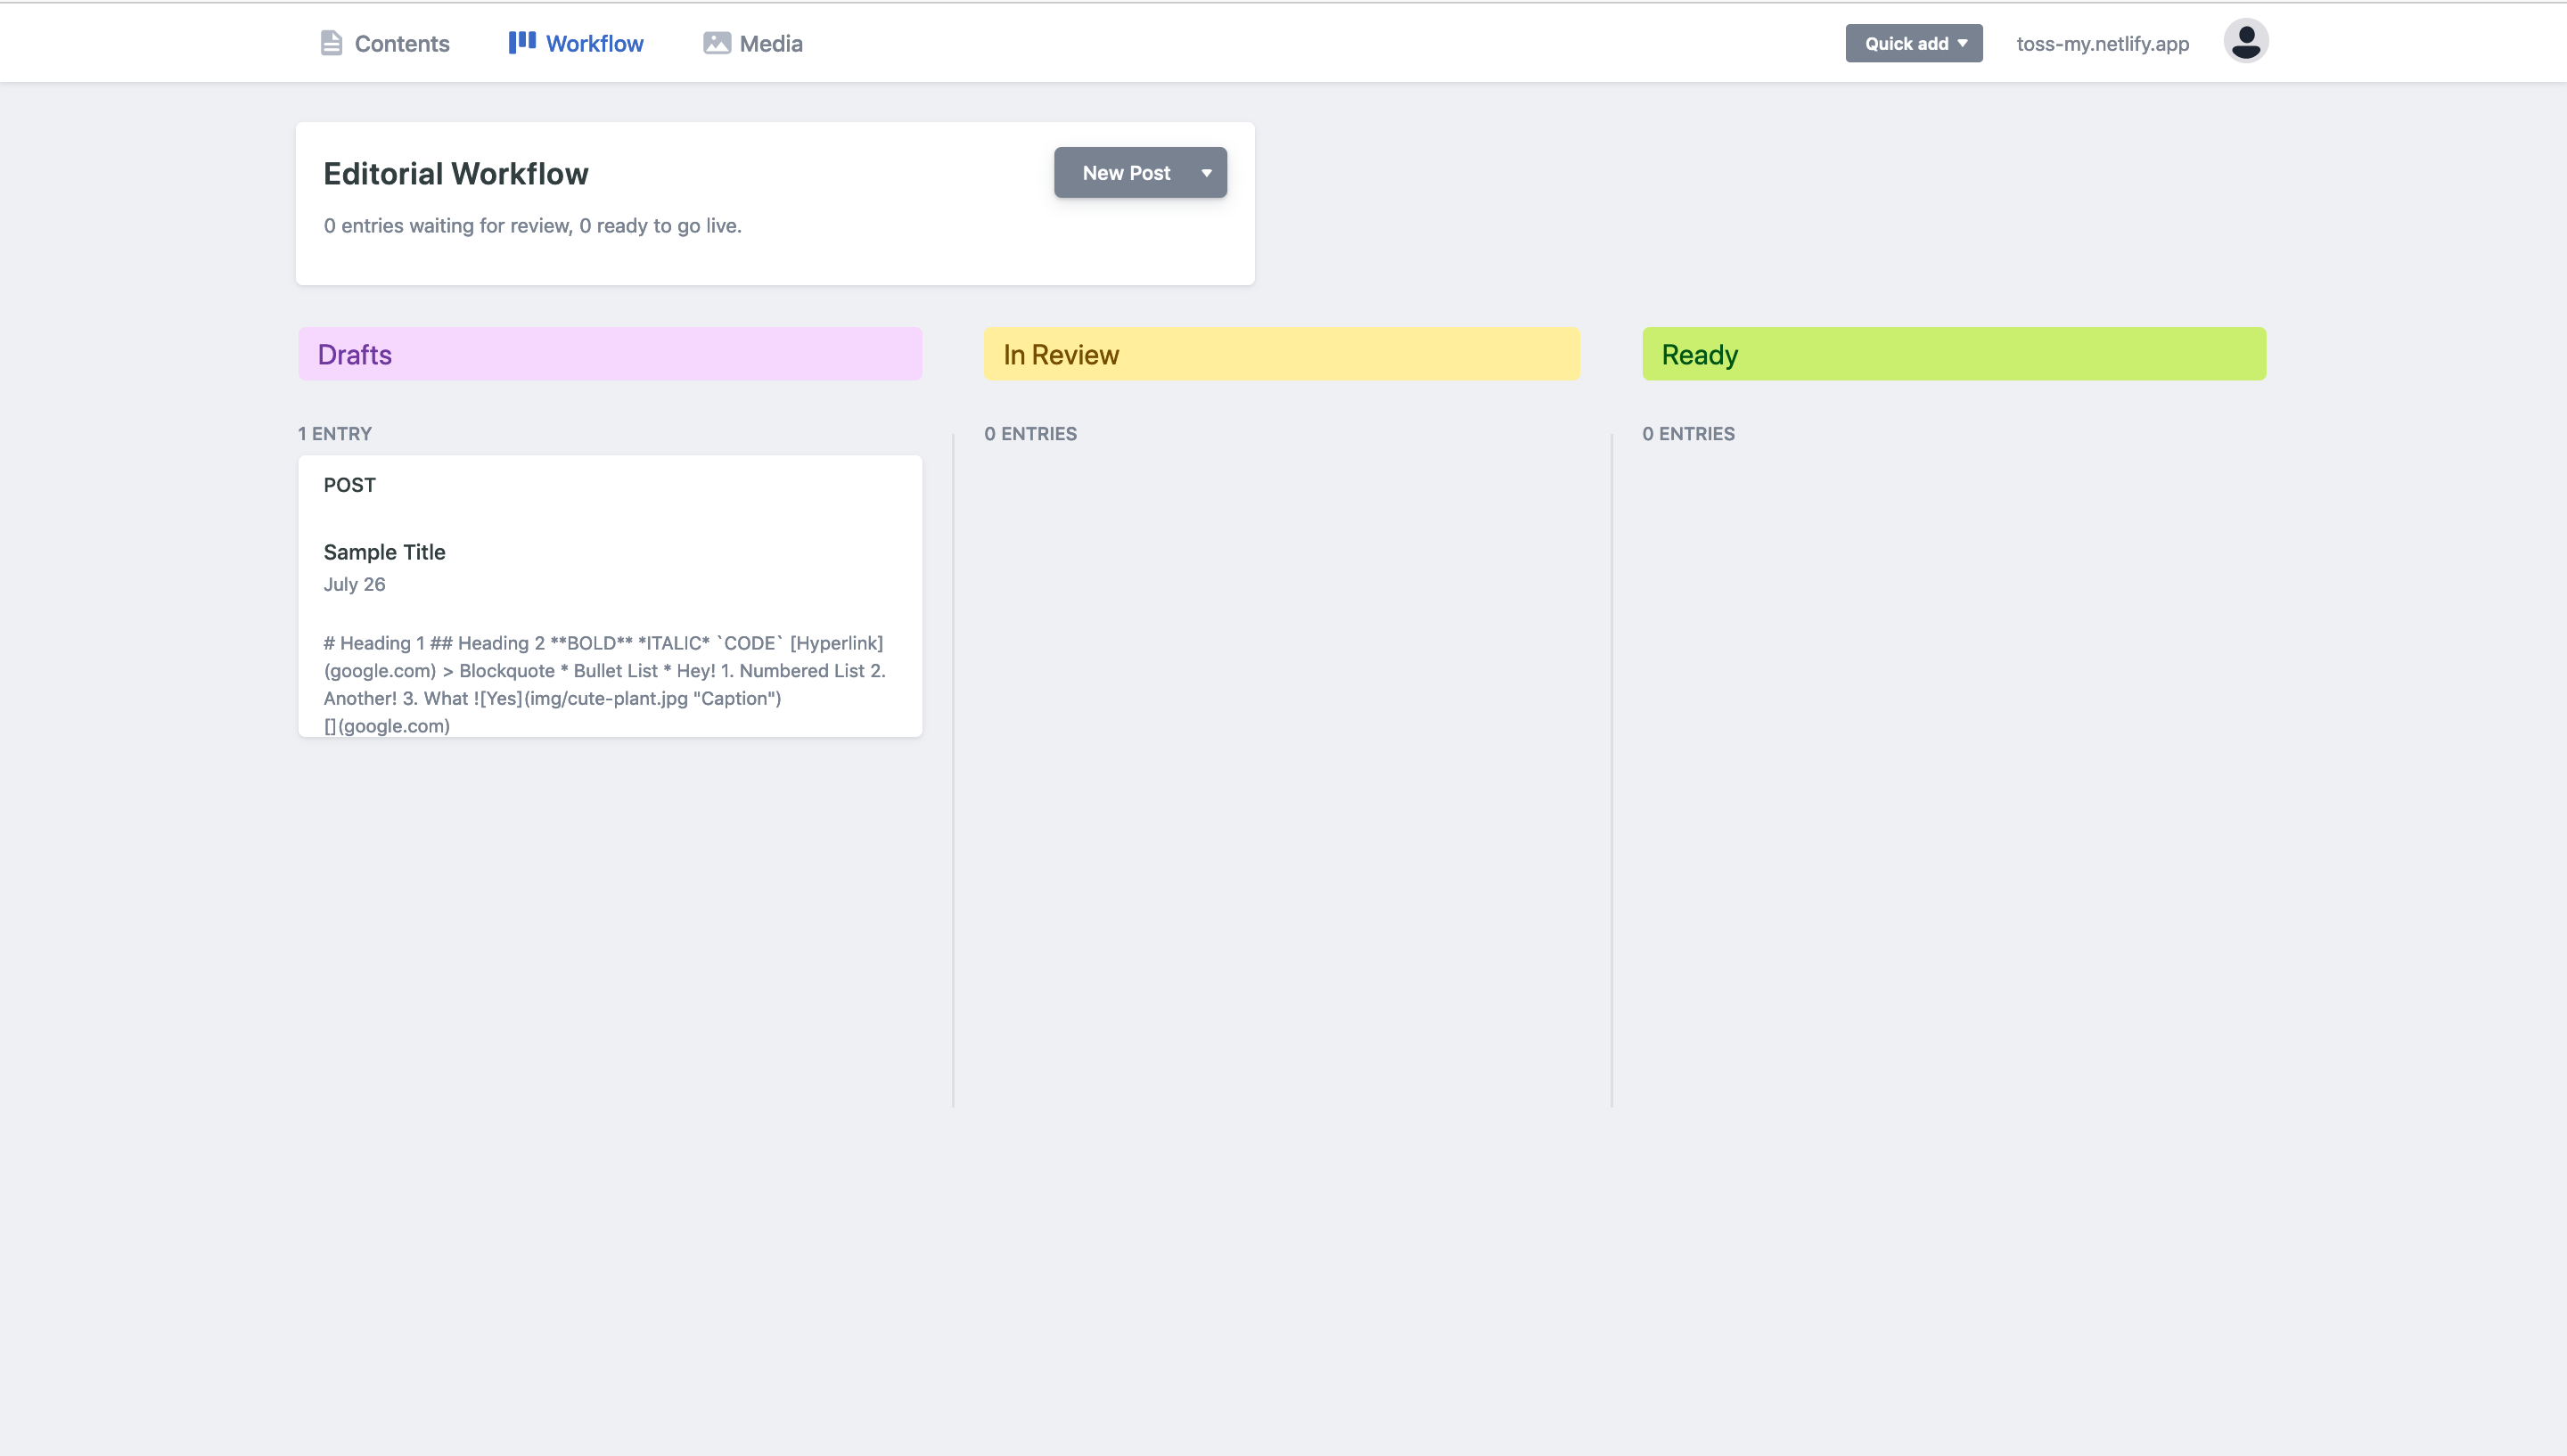The height and width of the screenshot is (1456, 2567).
Task: Select the Workflow columns icon
Action: click(x=522, y=42)
